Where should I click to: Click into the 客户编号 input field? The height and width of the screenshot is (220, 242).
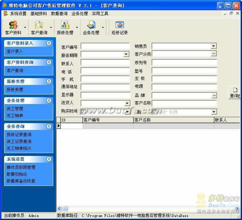[105, 46]
